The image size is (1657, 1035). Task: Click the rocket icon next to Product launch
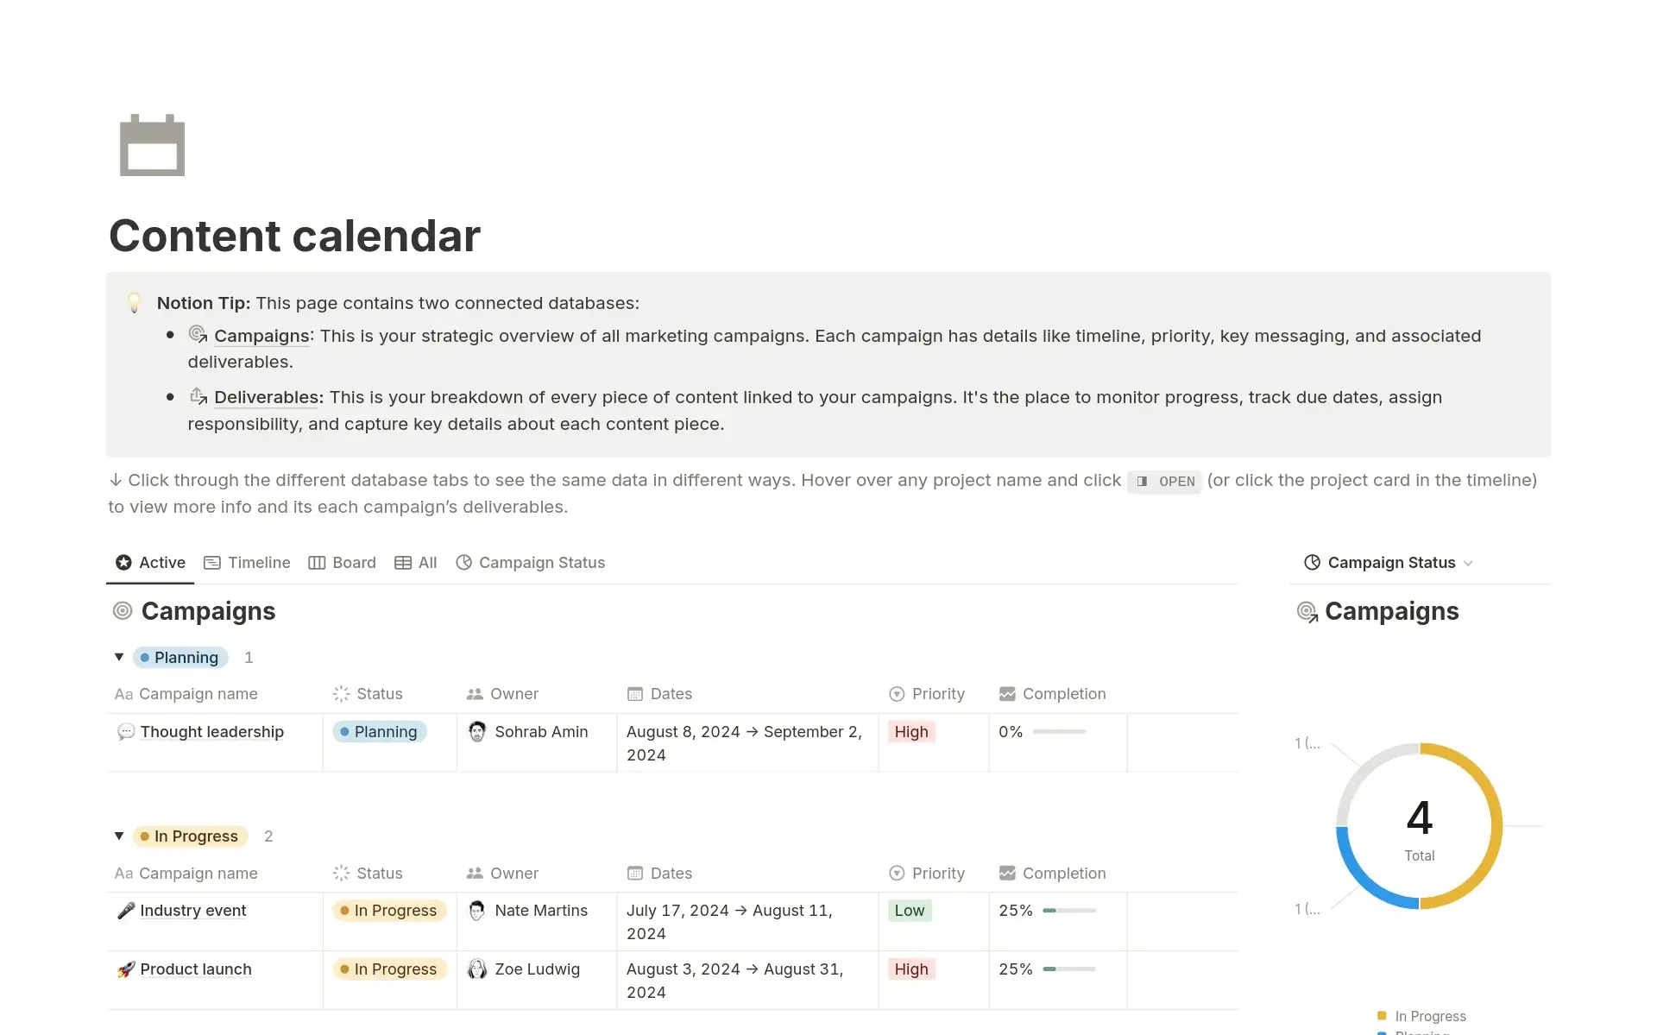coord(126,969)
